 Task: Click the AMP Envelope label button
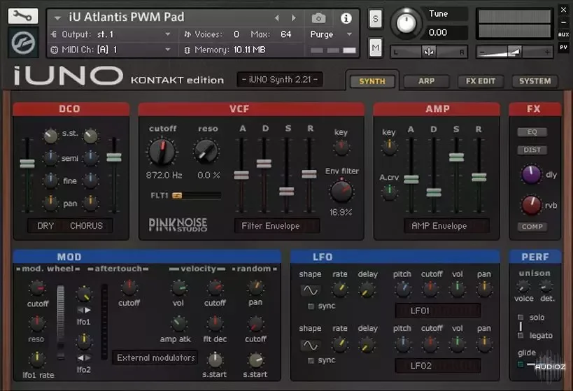coord(446,226)
